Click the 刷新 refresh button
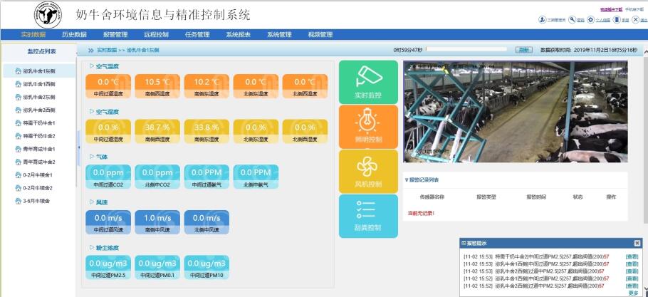 click(524, 50)
